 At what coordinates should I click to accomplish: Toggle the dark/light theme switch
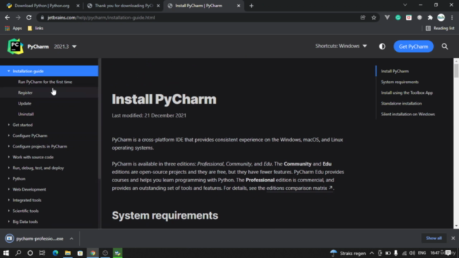[x=382, y=47]
